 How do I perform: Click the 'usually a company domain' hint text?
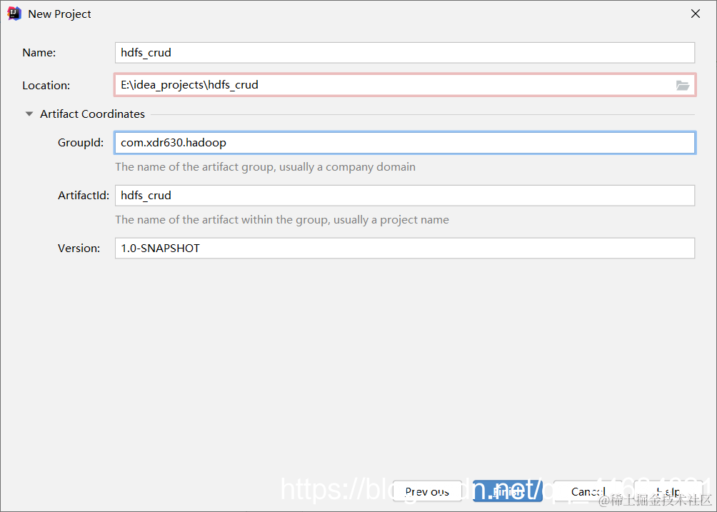347,167
